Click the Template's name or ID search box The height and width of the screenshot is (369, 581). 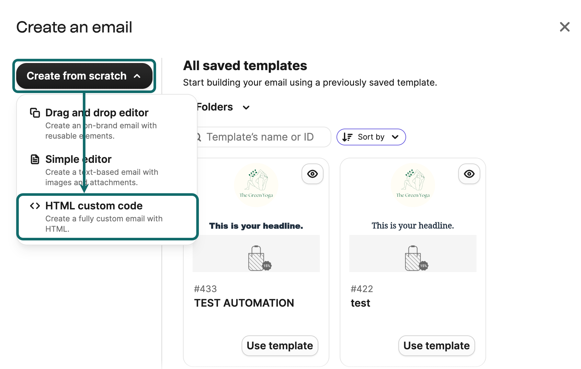point(262,137)
